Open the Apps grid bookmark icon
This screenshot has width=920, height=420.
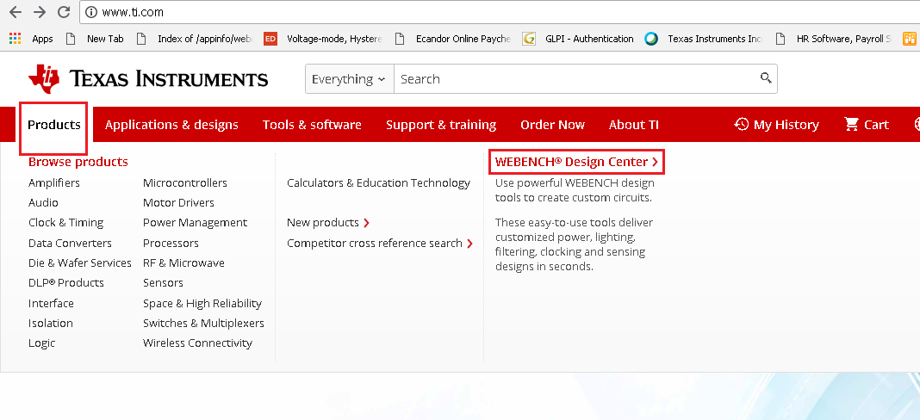[16, 39]
